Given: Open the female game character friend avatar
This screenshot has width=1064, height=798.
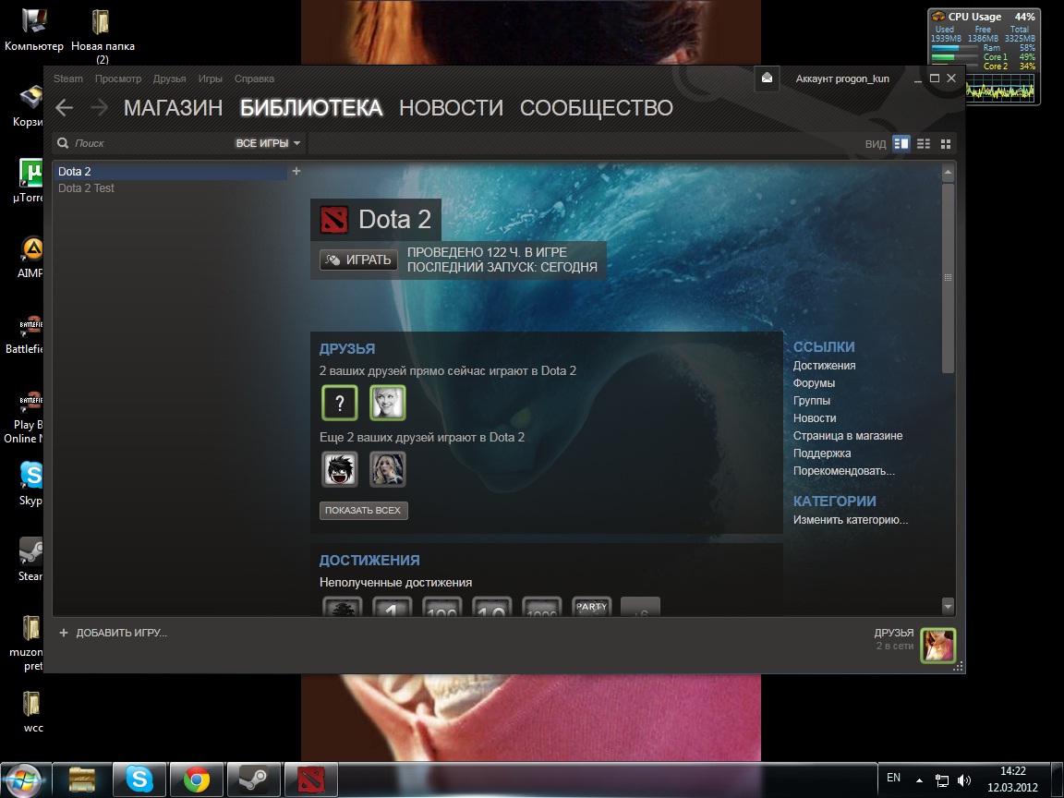Looking at the screenshot, I should tap(388, 469).
